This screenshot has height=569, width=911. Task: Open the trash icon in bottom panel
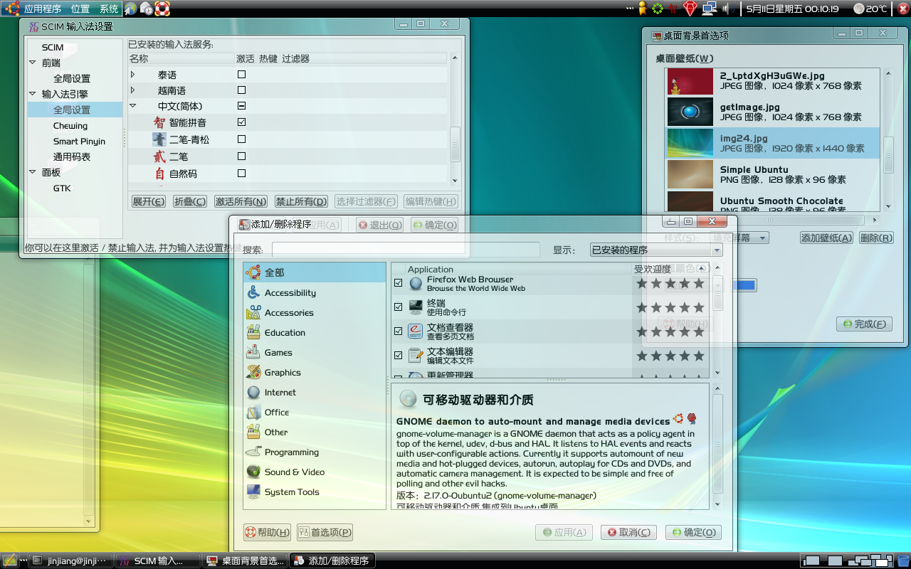(x=903, y=560)
